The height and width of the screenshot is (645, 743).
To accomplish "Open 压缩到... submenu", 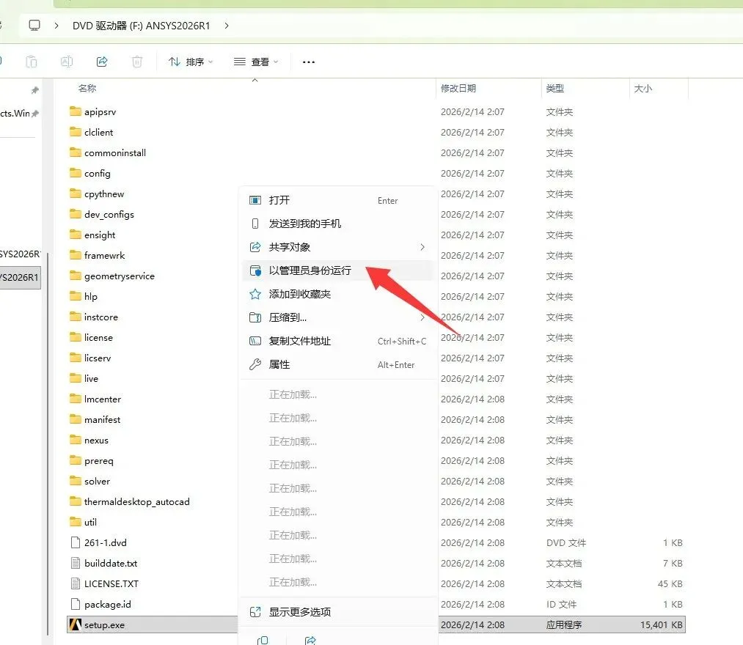I will [x=338, y=317].
